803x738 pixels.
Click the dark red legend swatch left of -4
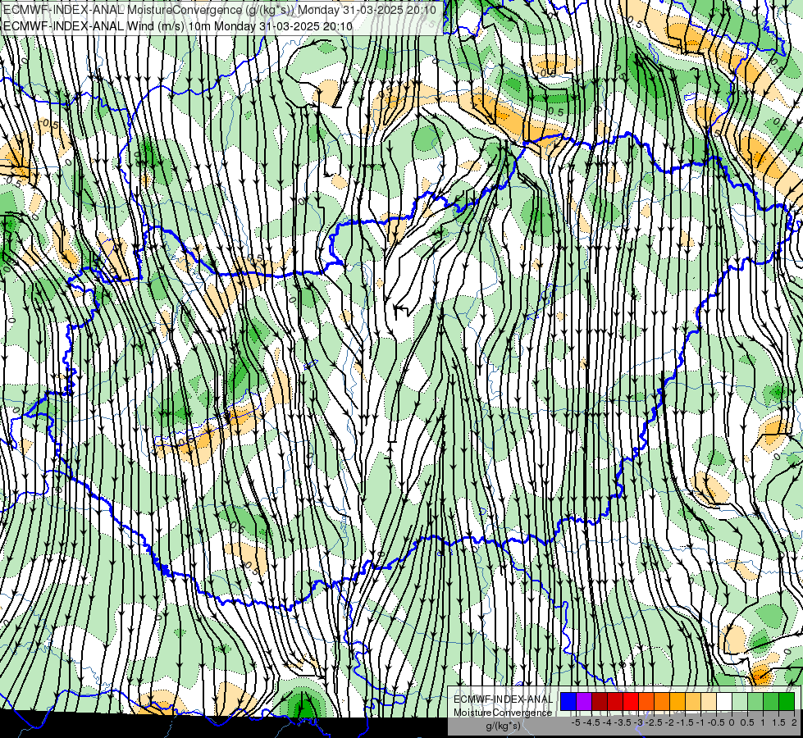click(600, 702)
